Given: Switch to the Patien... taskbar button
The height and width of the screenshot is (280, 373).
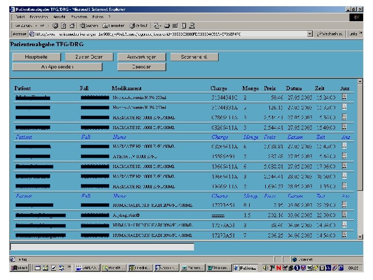Looking at the screenshot, I should click(x=245, y=268).
